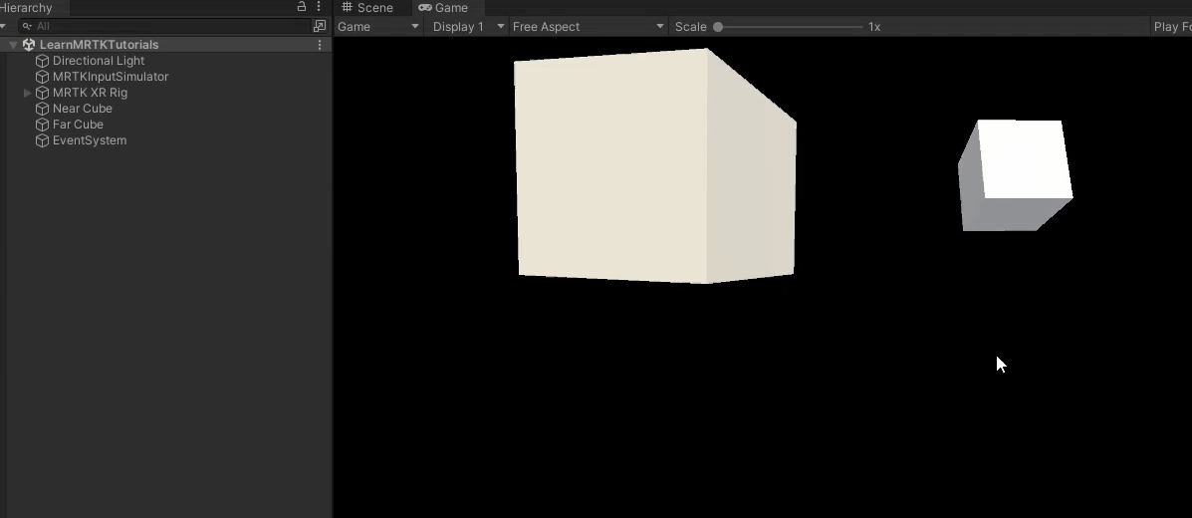Open the Display 1 dropdown

(x=468, y=27)
